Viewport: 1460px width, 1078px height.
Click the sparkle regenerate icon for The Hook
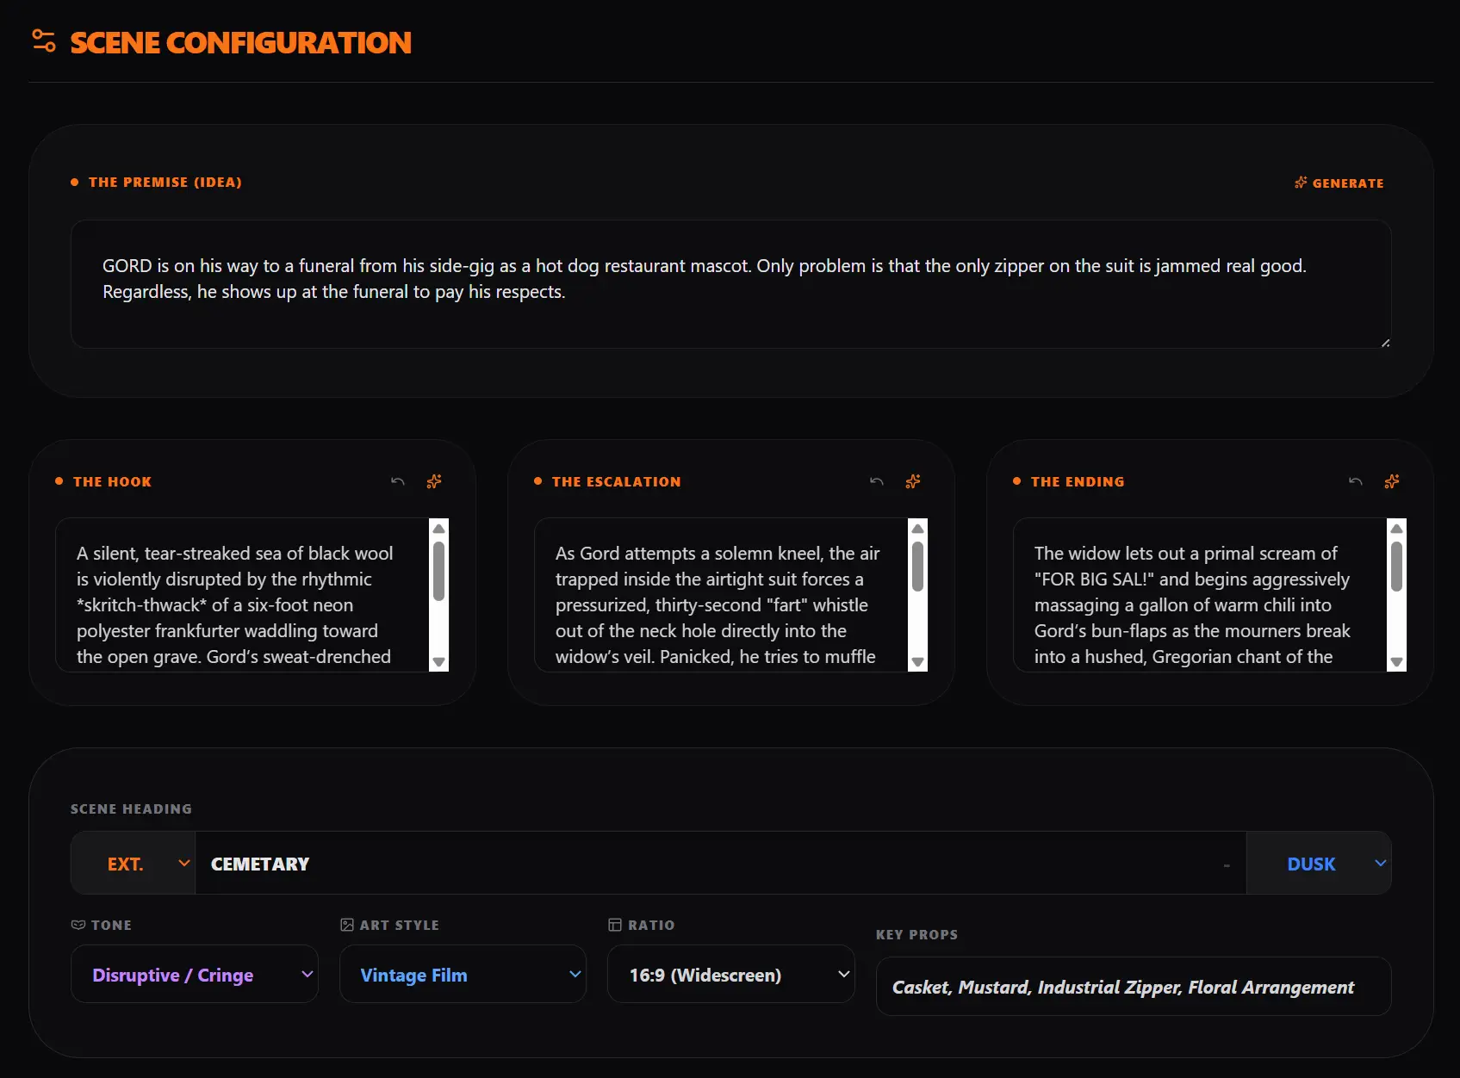(434, 481)
